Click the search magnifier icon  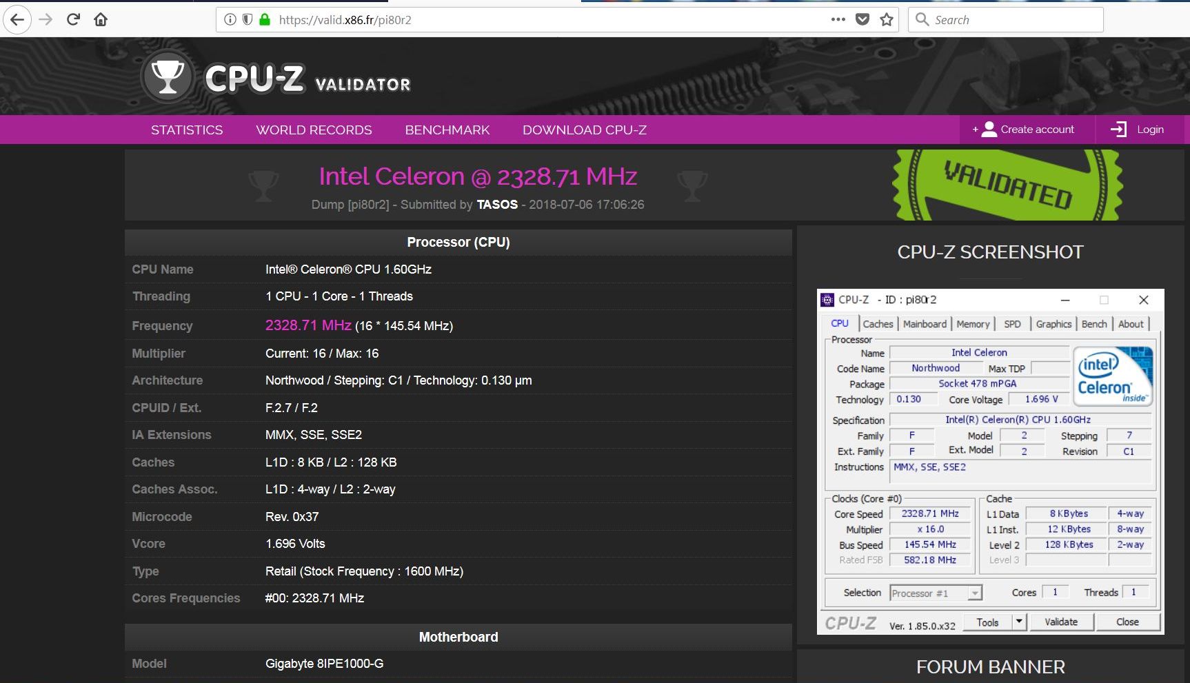tap(922, 19)
